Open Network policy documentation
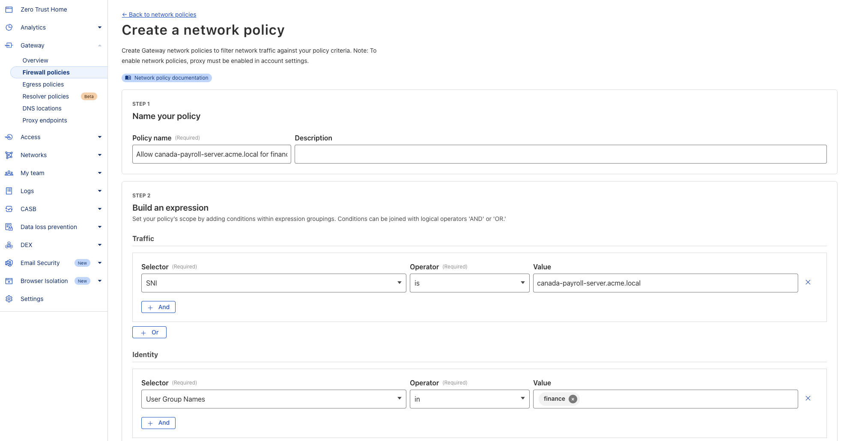This screenshot has width=847, height=441. (167, 78)
